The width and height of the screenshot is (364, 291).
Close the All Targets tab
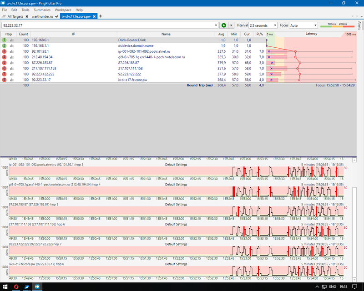27,16
